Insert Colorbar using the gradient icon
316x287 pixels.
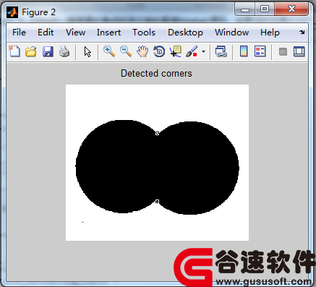[x=244, y=51]
